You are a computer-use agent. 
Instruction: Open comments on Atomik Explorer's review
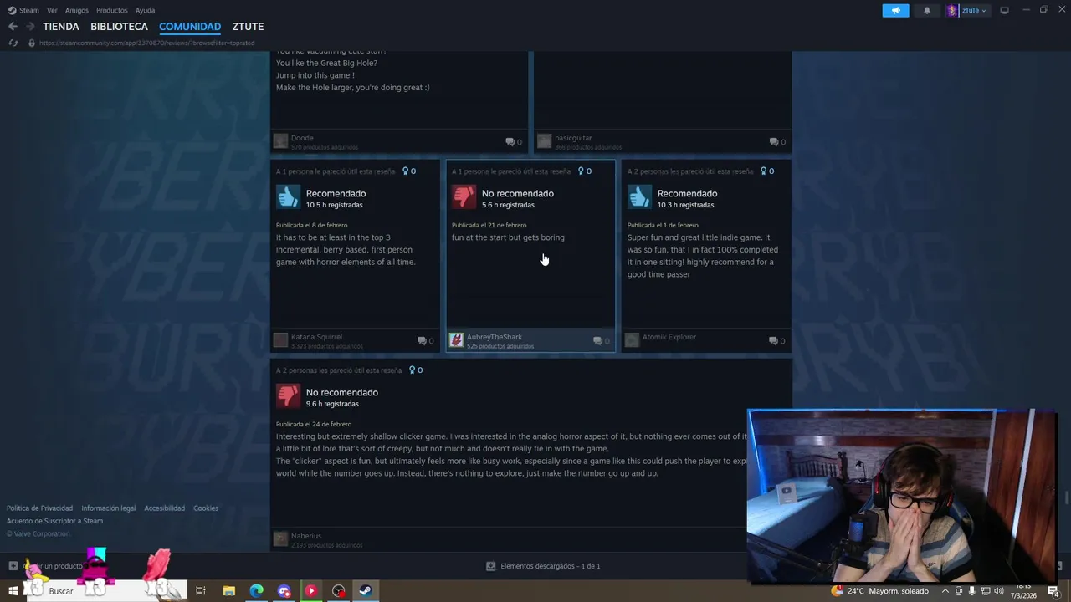777,341
